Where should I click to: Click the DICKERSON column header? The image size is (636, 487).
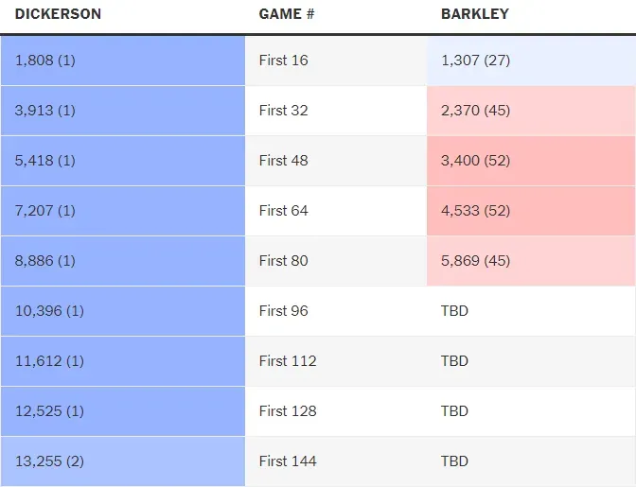tap(58, 14)
